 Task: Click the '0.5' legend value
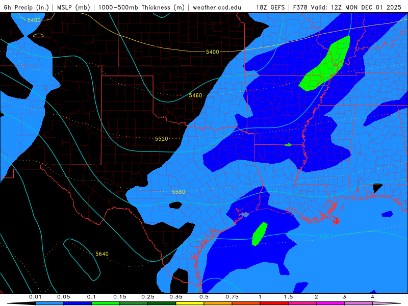pyautogui.click(x=204, y=297)
